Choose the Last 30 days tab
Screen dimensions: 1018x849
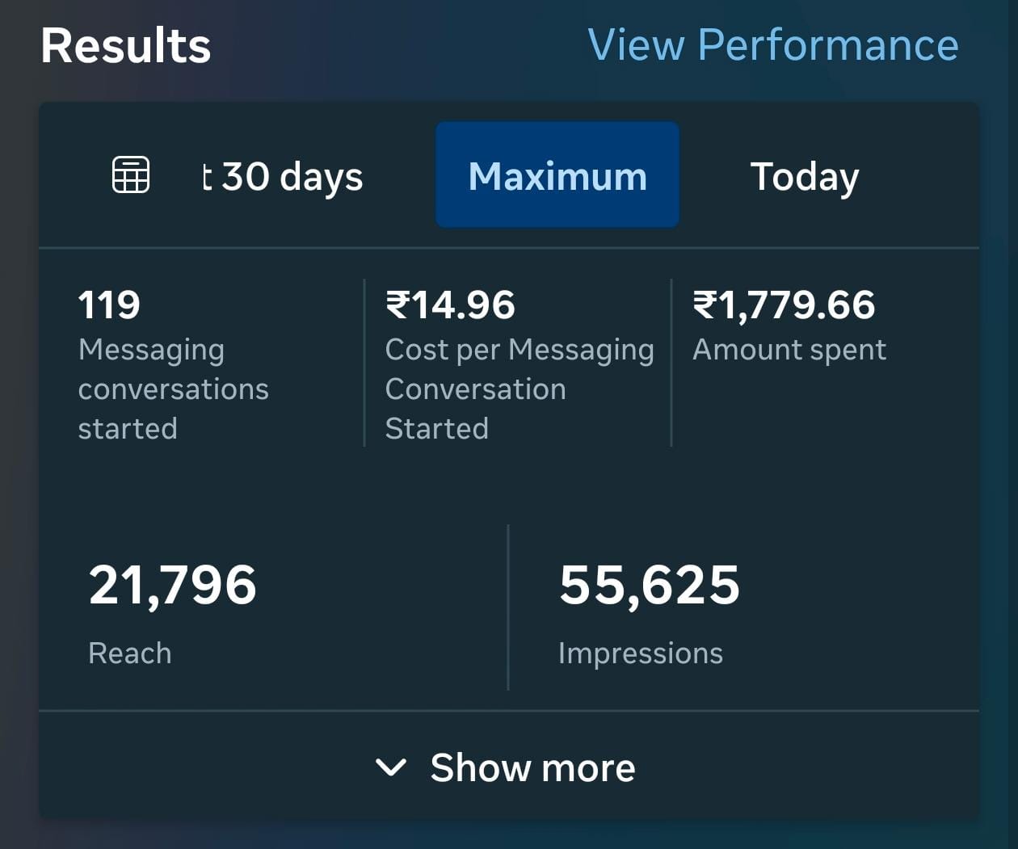pos(283,174)
